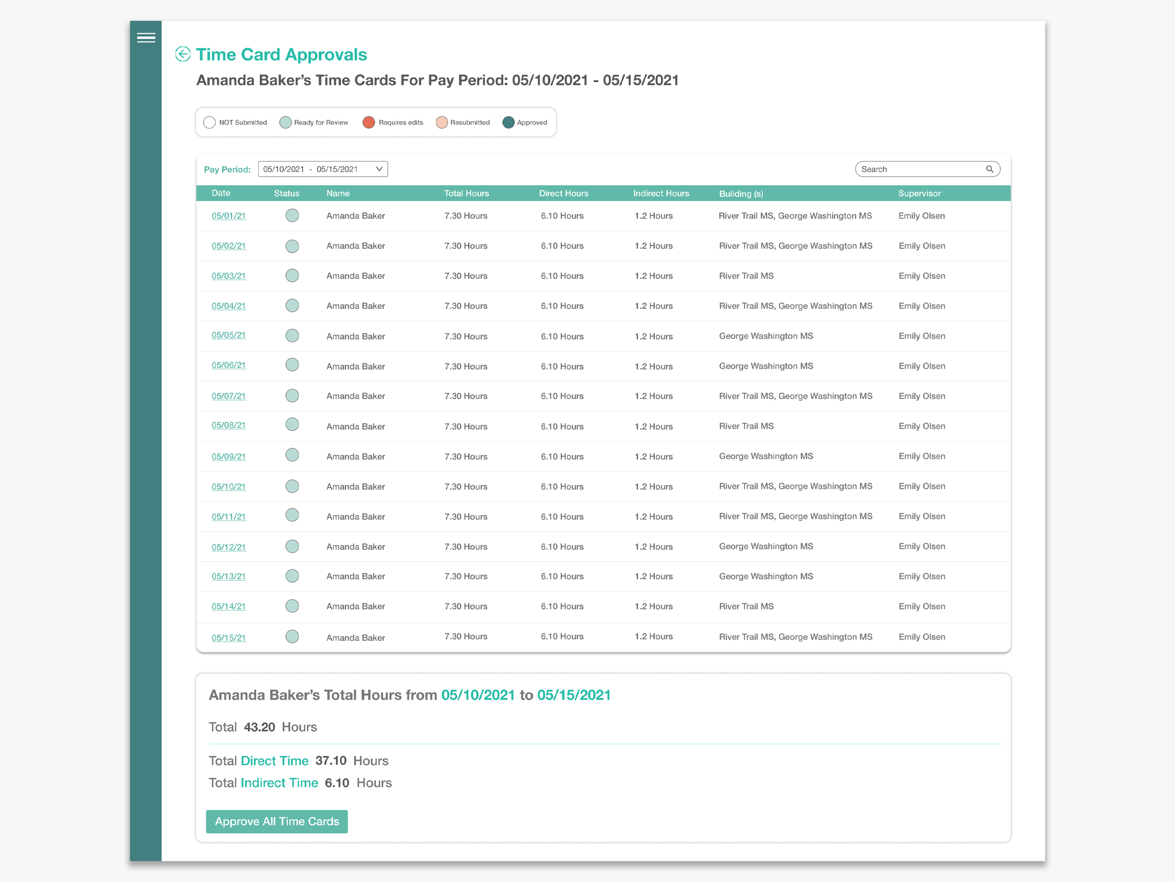Screen dimensions: 1175x882
Task: Click George Washington MS in 05/05/21 row
Action: pos(766,336)
